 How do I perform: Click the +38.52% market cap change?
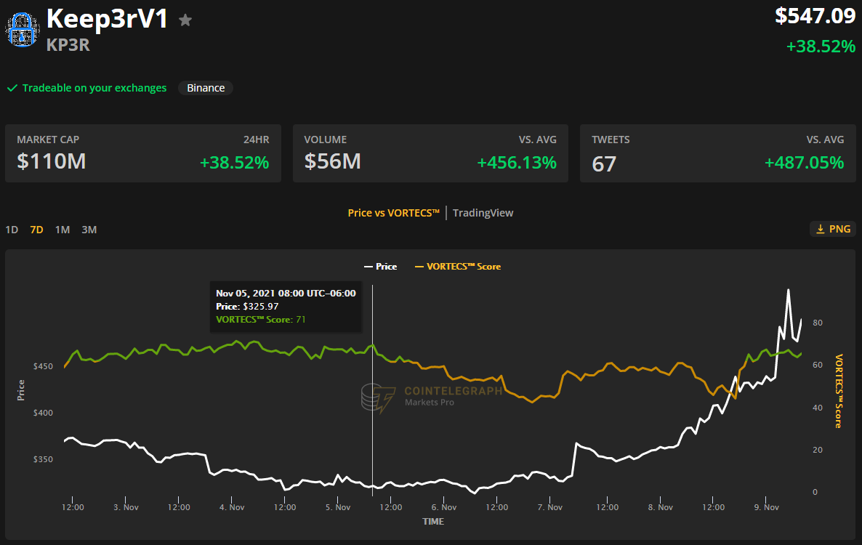click(x=234, y=163)
